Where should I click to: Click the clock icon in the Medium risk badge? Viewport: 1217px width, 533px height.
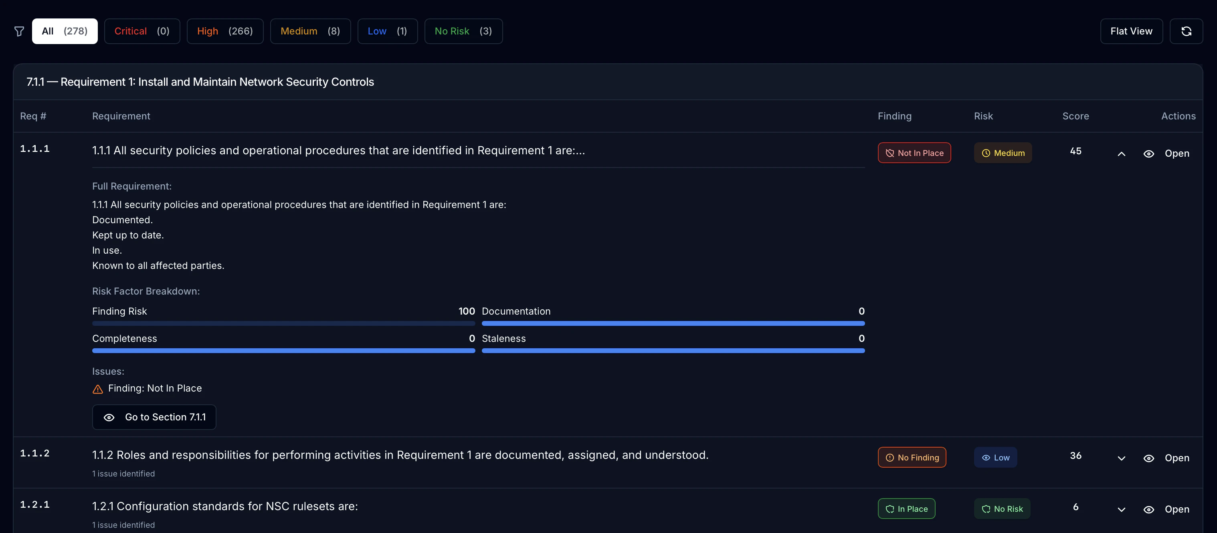(x=986, y=153)
